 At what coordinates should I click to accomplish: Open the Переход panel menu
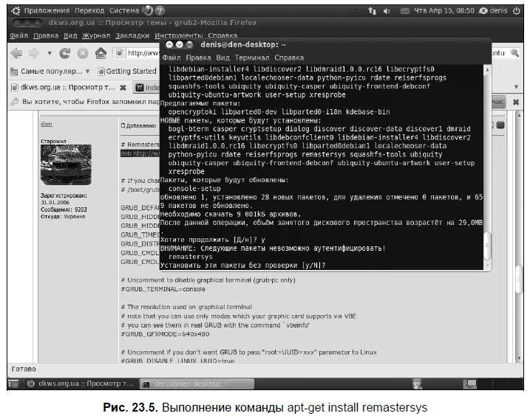pyautogui.click(x=89, y=11)
